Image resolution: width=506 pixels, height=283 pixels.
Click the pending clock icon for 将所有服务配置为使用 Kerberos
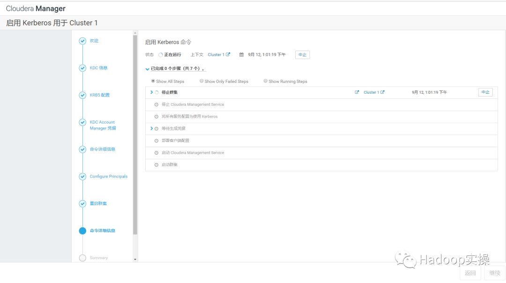coord(156,117)
